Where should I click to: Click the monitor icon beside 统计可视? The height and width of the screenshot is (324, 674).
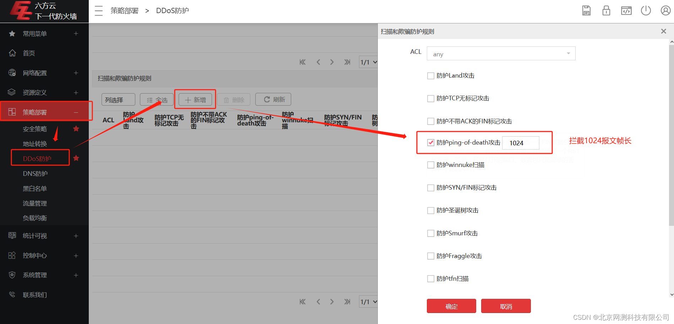pyautogui.click(x=12, y=236)
